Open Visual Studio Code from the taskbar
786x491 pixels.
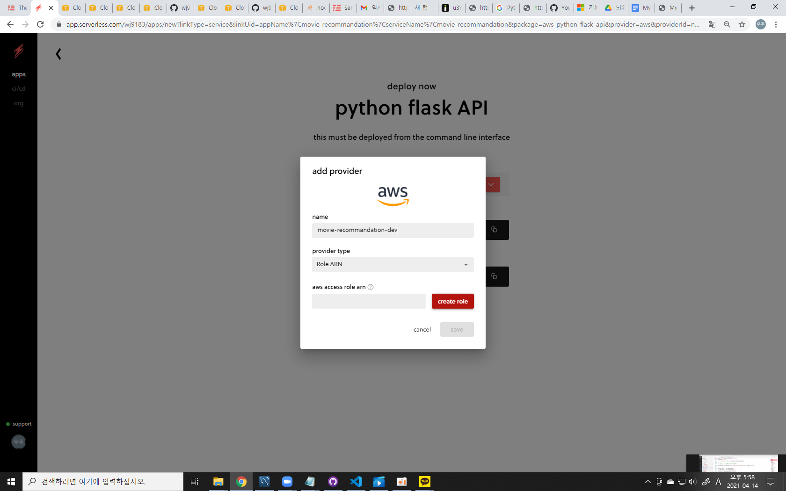[x=356, y=482]
